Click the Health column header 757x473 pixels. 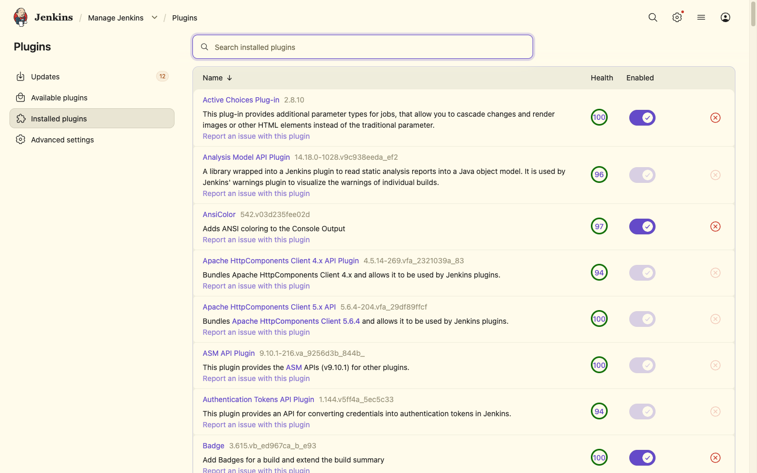click(x=602, y=78)
